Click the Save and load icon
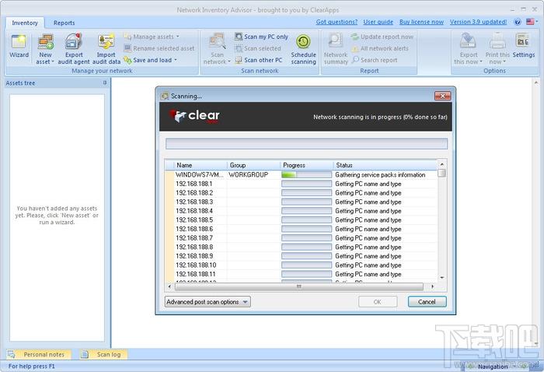Image resolution: width=544 pixels, height=372 pixels. (x=127, y=61)
